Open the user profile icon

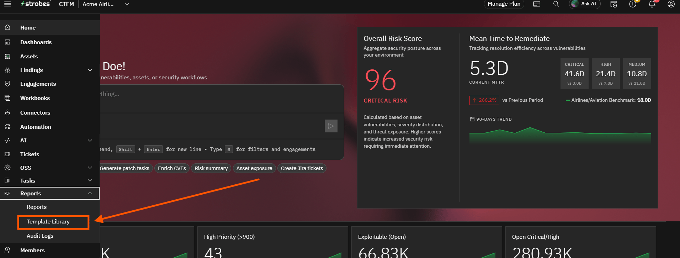pyautogui.click(x=671, y=4)
